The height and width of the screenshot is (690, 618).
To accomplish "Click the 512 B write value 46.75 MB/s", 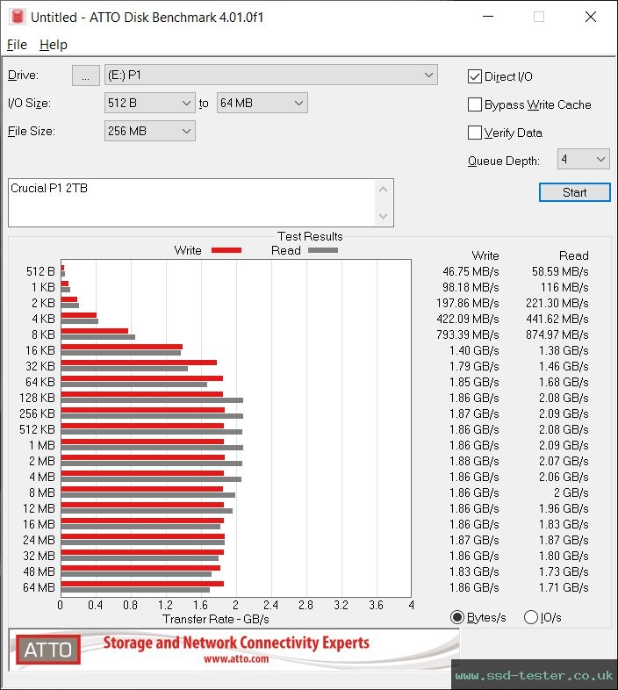I will (471, 271).
